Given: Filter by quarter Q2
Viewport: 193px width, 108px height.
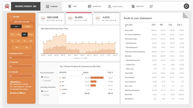Looking at the screenshot, I should click(x=18, y=41).
